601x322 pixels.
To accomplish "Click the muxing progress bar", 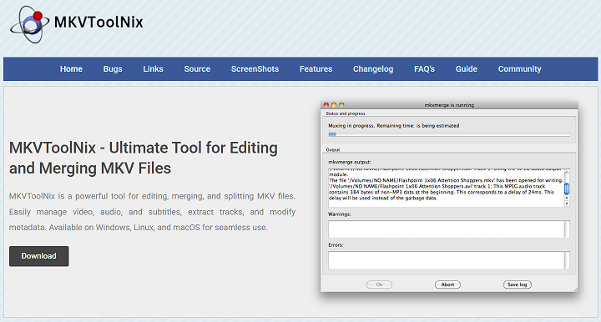I will (449, 134).
